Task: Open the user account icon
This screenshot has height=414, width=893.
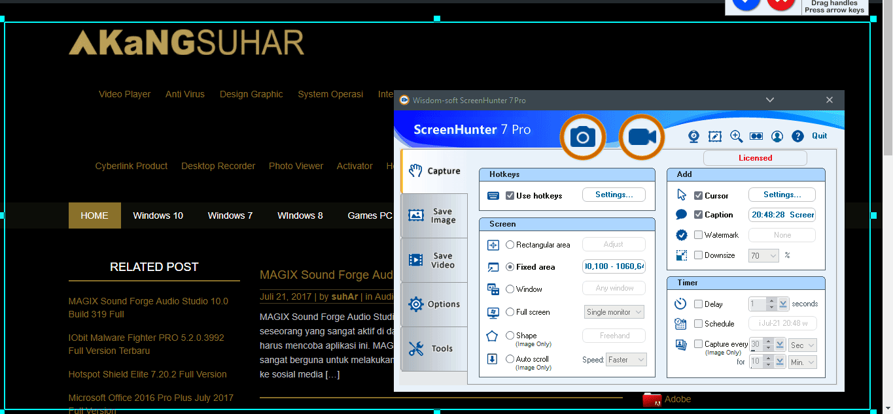Action: tap(777, 136)
